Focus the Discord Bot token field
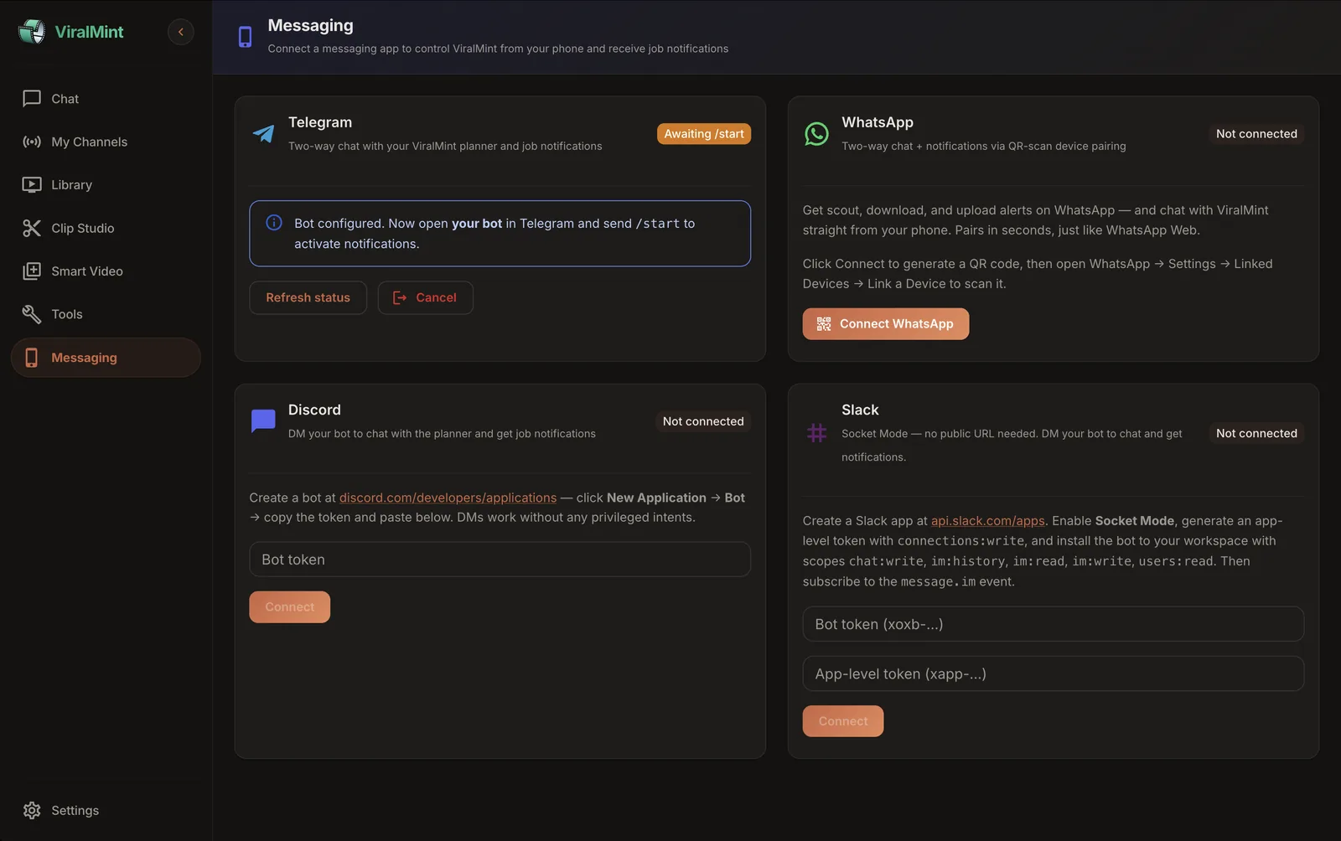The width and height of the screenshot is (1341, 841). tap(500, 560)
